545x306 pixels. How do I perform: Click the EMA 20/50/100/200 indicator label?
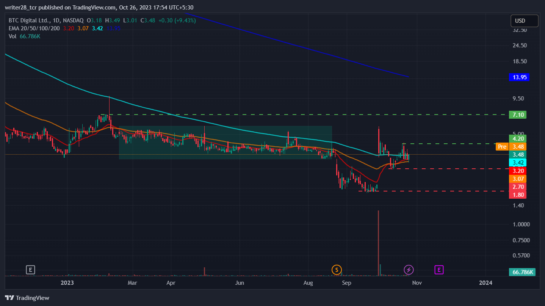[34, 28]
